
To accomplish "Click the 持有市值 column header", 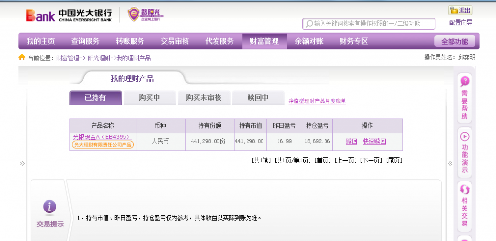I will pos(251,126).
